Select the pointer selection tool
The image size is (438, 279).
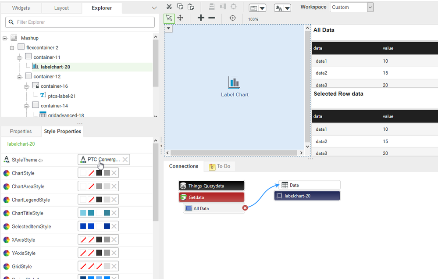click(169, 18)
